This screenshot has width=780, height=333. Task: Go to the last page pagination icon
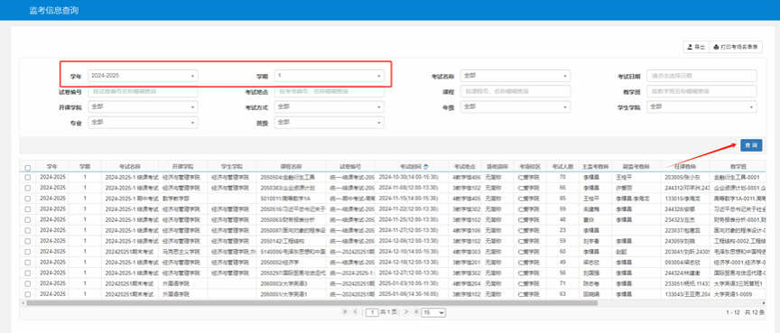(416, 312)
